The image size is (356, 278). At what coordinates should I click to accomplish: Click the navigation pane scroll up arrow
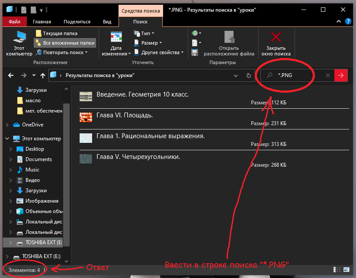[x=66, y=89]
